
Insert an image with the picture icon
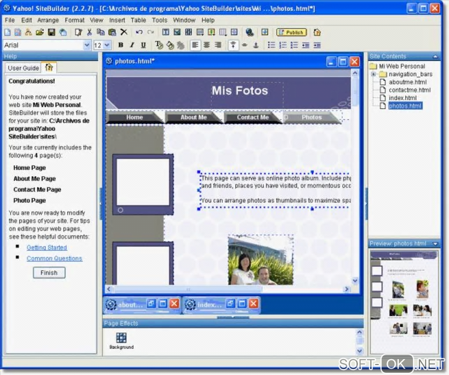point(177,32)
